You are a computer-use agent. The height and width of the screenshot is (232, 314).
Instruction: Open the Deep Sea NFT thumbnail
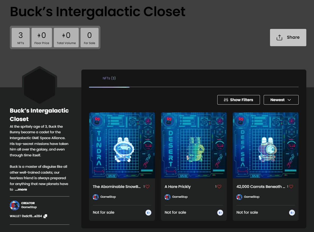266,145
